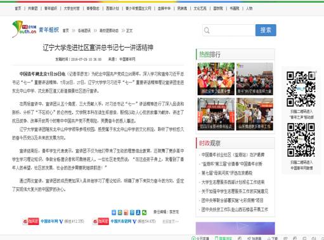
Task: Open 首页 in the top navigation bar
Action: (18, 8)
